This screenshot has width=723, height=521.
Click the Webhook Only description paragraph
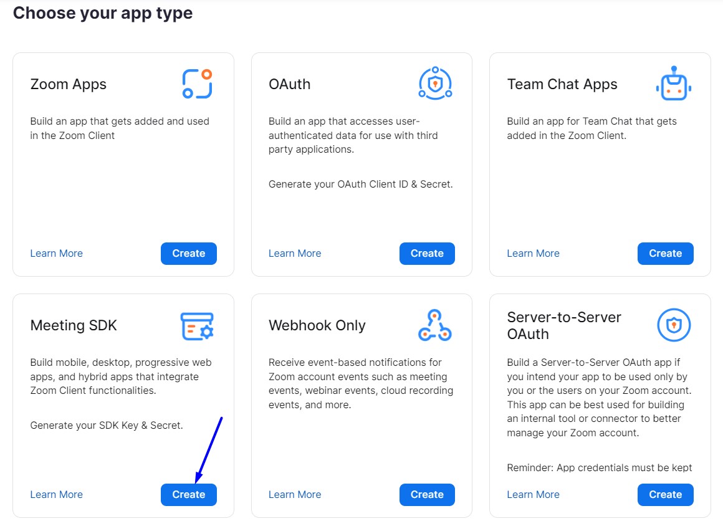point(361,384)
